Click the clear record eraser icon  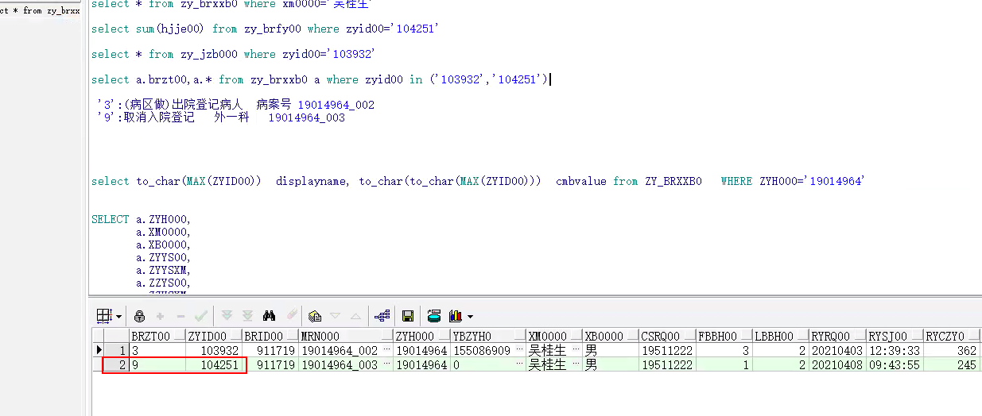(x=291, y=315)
